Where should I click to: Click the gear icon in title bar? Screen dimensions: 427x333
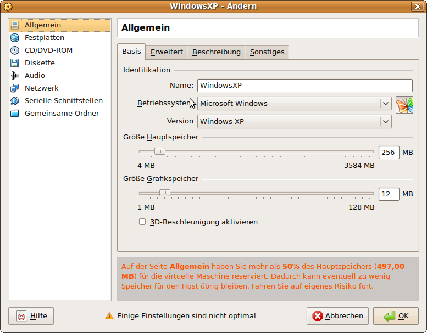click(x=8, y=7)
